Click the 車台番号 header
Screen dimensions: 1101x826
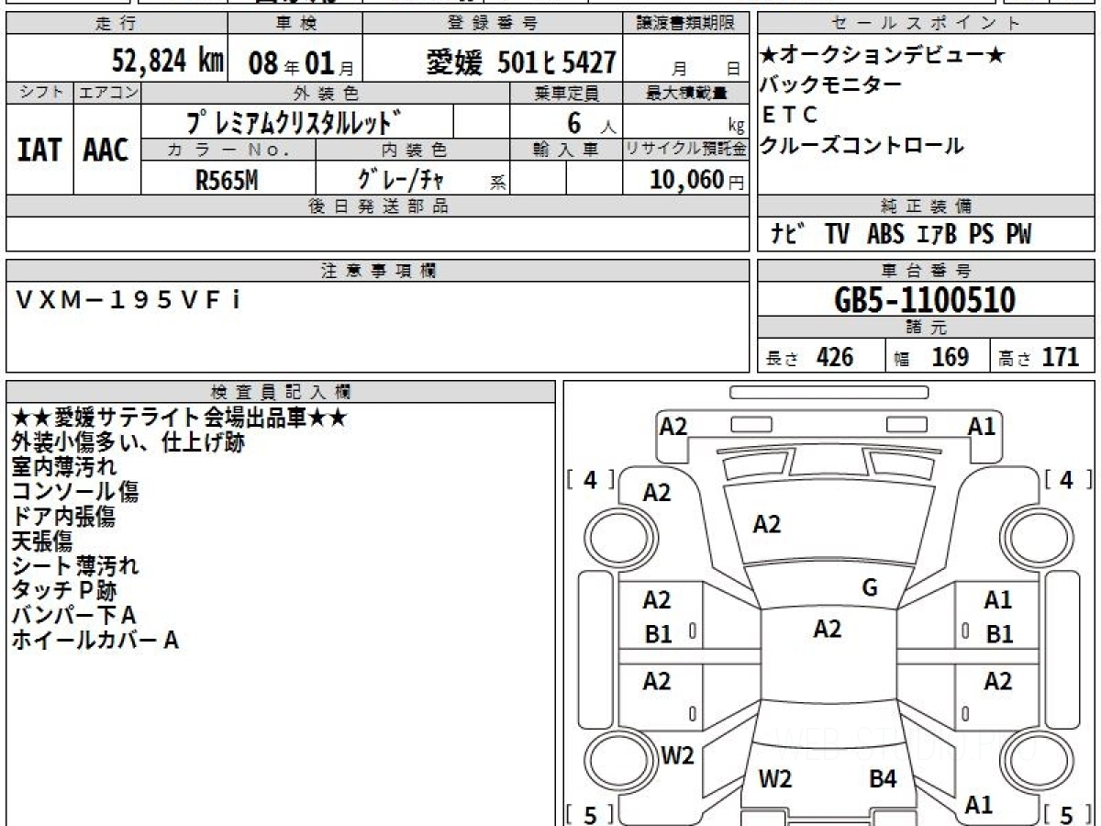(x=926, y=271)
